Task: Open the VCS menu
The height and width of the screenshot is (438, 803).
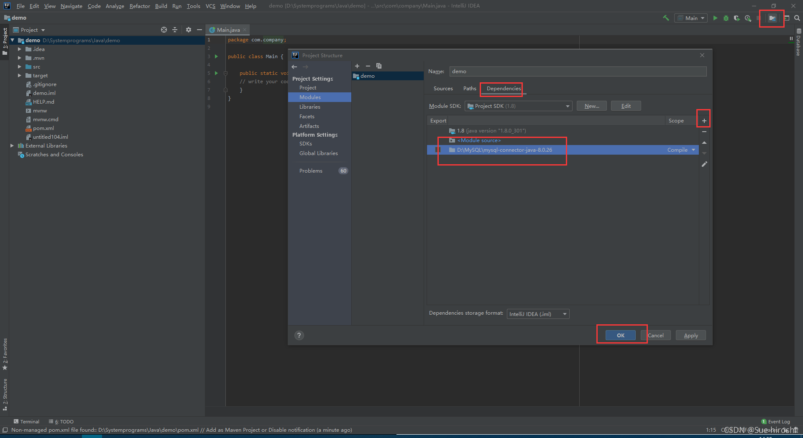Action: click(x=210, y=6)
